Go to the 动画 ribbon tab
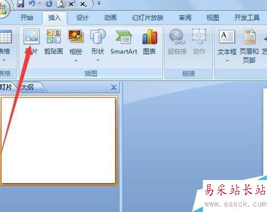 [110, 18]
